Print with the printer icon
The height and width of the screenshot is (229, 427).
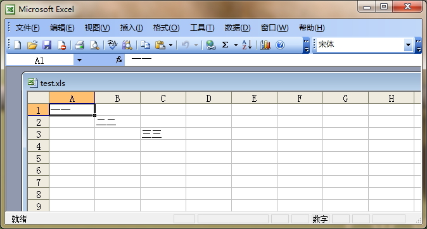pyautogui.click(x=80, y=45)
